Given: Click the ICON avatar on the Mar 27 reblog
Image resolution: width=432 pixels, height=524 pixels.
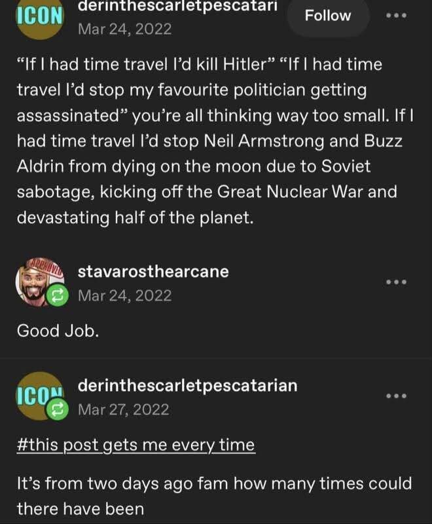Looking at the screenshot, I should coord(38,396).
